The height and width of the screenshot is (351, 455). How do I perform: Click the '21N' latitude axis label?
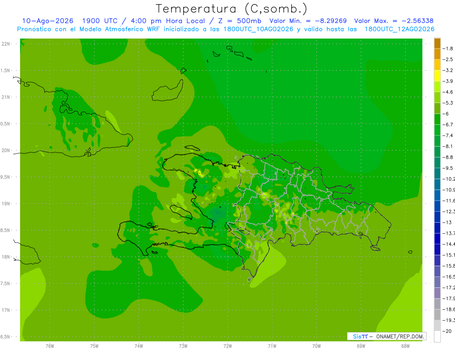click(6, 97)
